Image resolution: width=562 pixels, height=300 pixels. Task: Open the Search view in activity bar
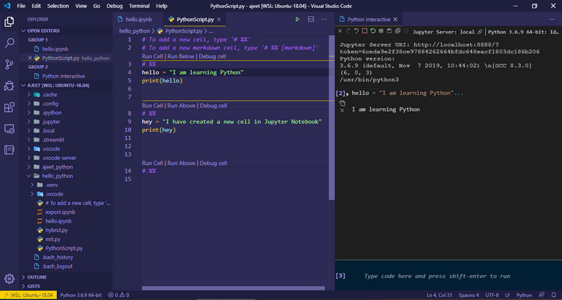[10, 43]
